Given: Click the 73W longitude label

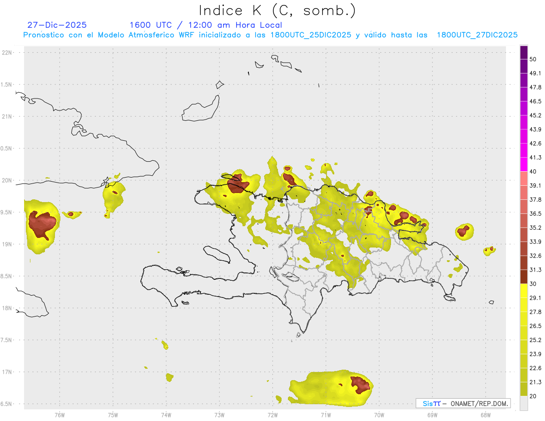Looking at the screenshot, I should [219, 415].
